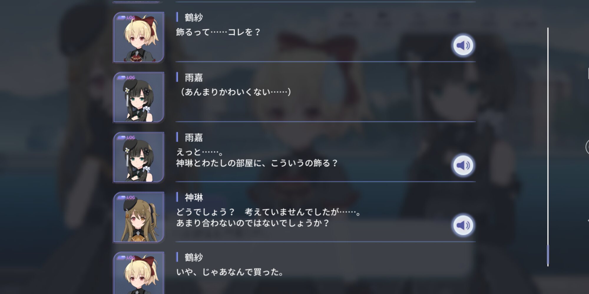Click the LOG badge on second 雨嘉 portrait
Viewport: 589px width, 294px height.
click(126, 138)
